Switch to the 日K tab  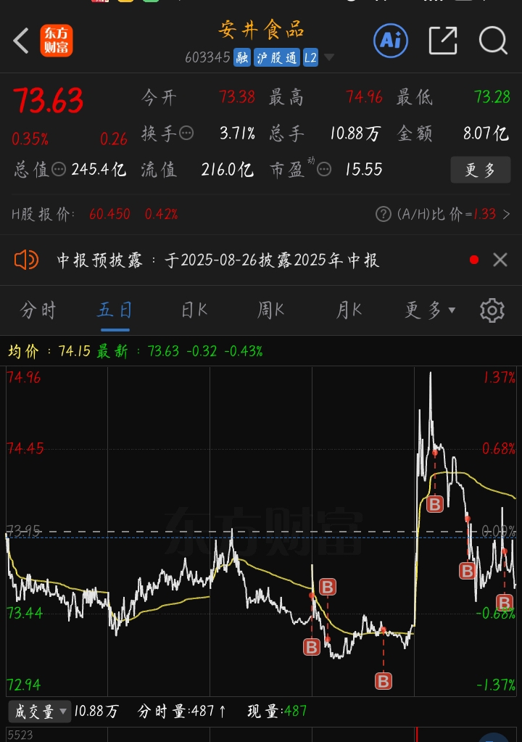point(194,310)
